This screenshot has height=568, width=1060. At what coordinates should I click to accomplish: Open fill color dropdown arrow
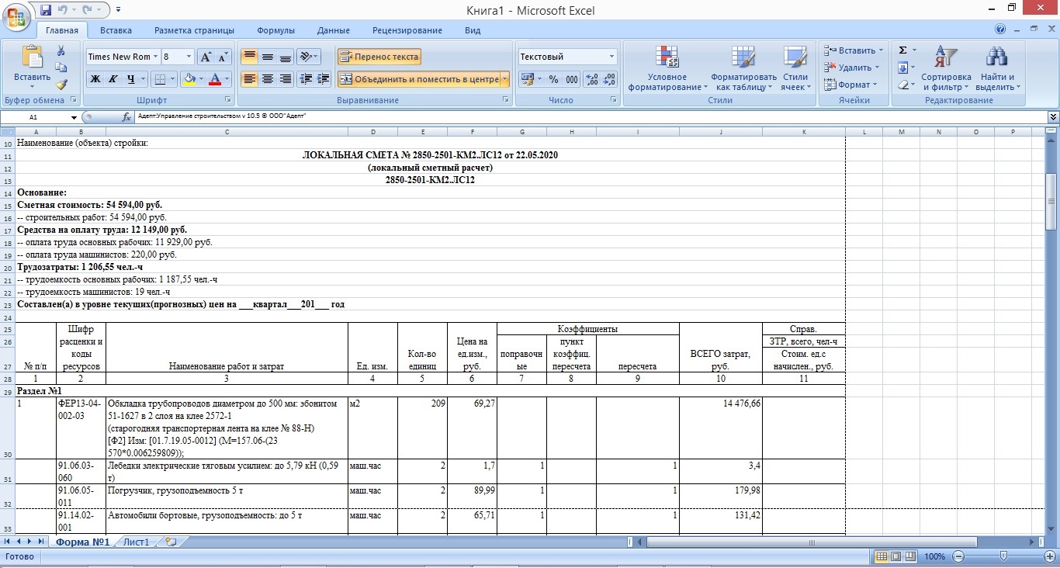[201, 79]
